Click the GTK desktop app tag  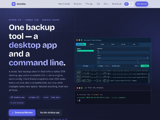coord(17,97)
